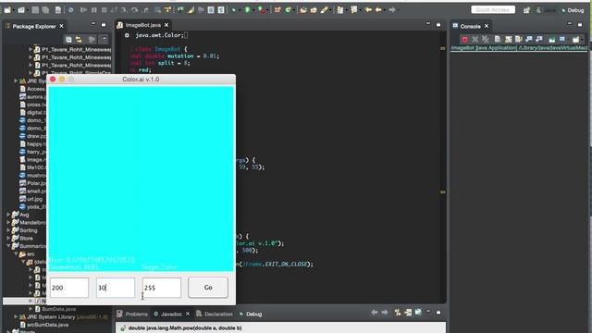
Task: Select the ImageBot.java editor tab
Action: tap(143, 25)
